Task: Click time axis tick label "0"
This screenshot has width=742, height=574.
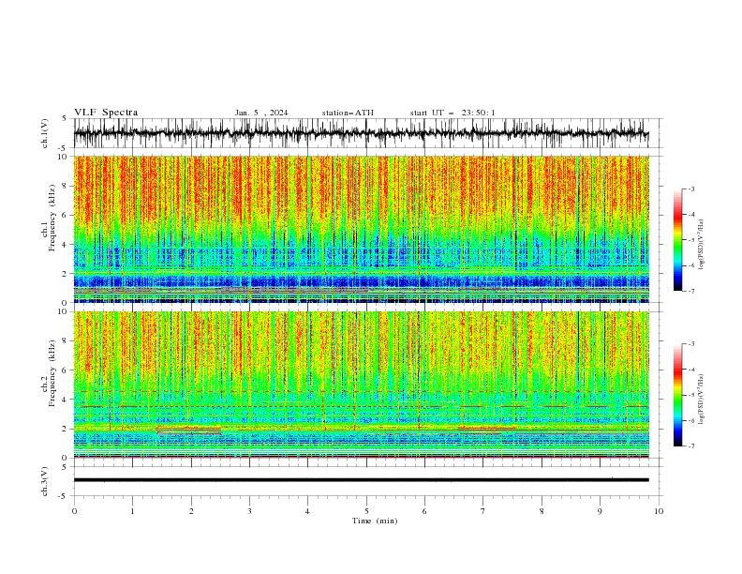Action: [74, 511]
